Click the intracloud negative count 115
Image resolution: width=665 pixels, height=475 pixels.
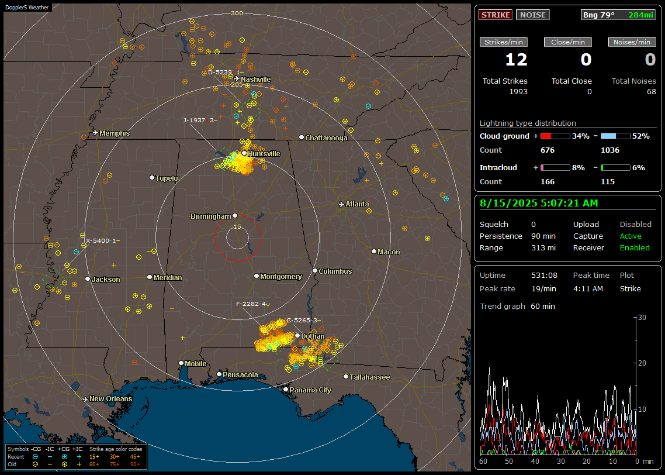[x=608, y=182]
